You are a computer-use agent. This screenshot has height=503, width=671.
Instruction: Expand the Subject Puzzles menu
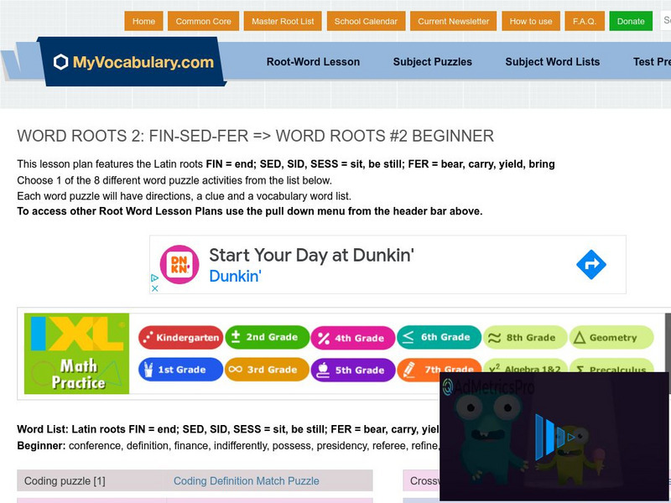click(x=432, y=62)
